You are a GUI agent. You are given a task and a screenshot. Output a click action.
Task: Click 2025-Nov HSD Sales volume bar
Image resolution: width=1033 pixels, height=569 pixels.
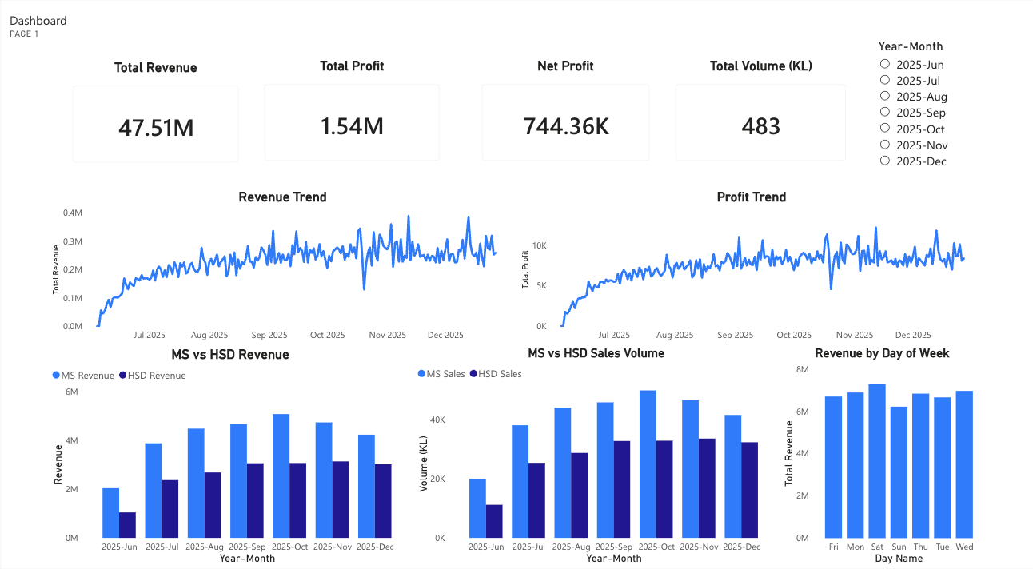click(707, 487)
